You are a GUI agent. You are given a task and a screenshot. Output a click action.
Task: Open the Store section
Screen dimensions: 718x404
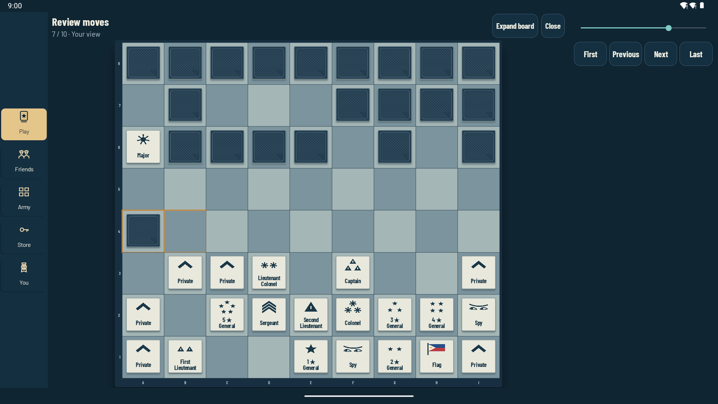(24, 238)
